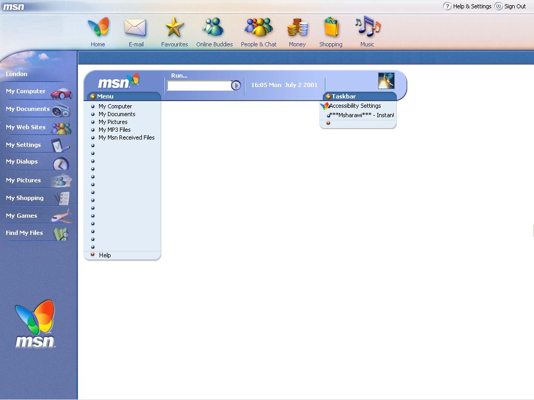Collapse the Taskbar panel arrow
The height and width of the screenshot is (400, 534).
point(329,96)
